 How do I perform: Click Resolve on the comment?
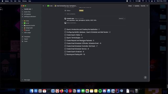(x=121, y=19)
